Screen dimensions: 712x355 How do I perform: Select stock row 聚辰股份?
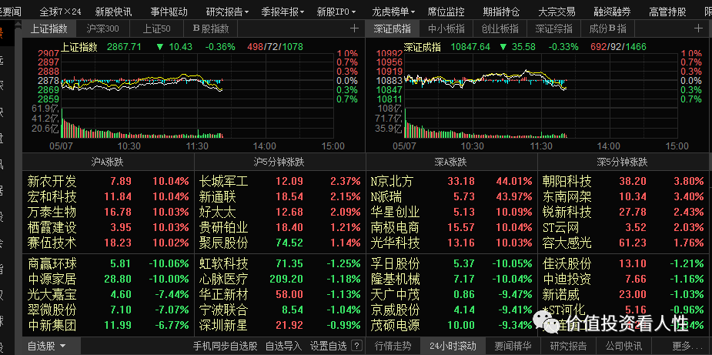pos(279,243)
